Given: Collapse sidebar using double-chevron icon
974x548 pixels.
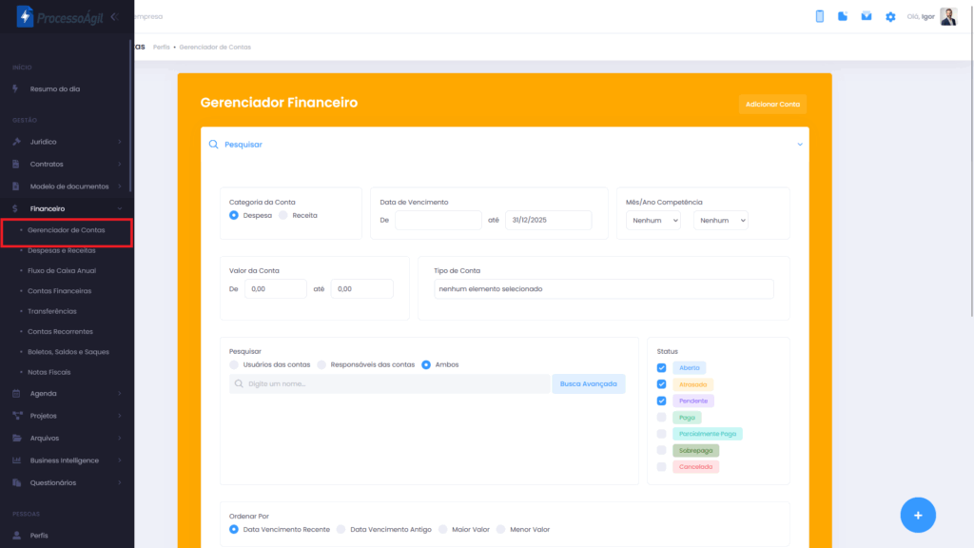Looking at the screenshot, I should click(114, 16).
